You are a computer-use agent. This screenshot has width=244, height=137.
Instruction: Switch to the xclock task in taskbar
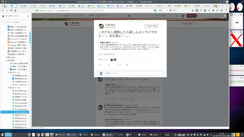pos(142,135)
